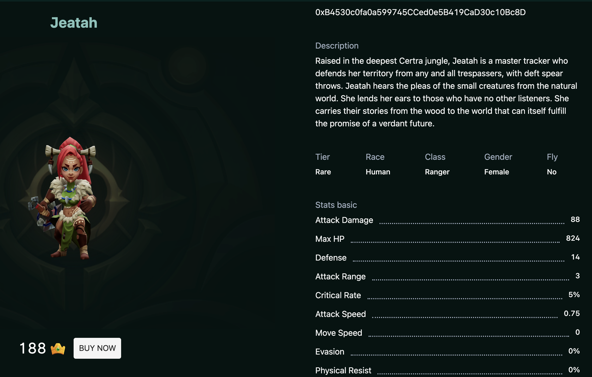Click the Defense stat label
The image size is (592, 377).
click(331, 258)
